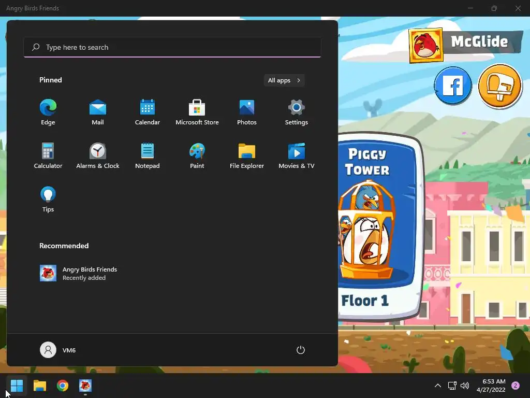Open recommended Angry Birds Friends entry

coord(79,273)
